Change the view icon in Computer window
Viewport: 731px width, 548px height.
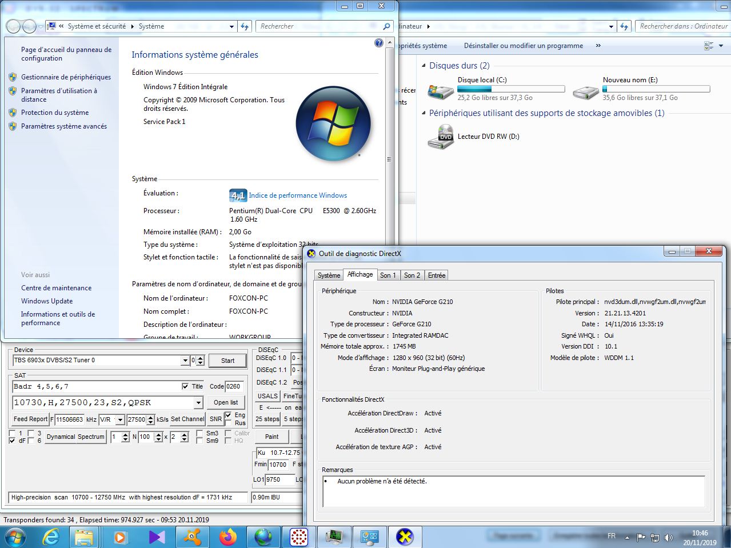click(709, 46)
